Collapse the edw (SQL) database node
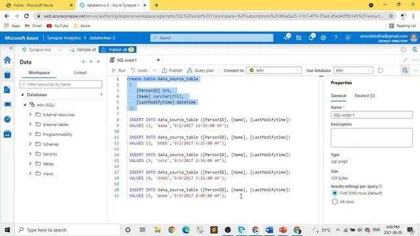The height and width of the screenshot is (236, 420). pos(25,105)
